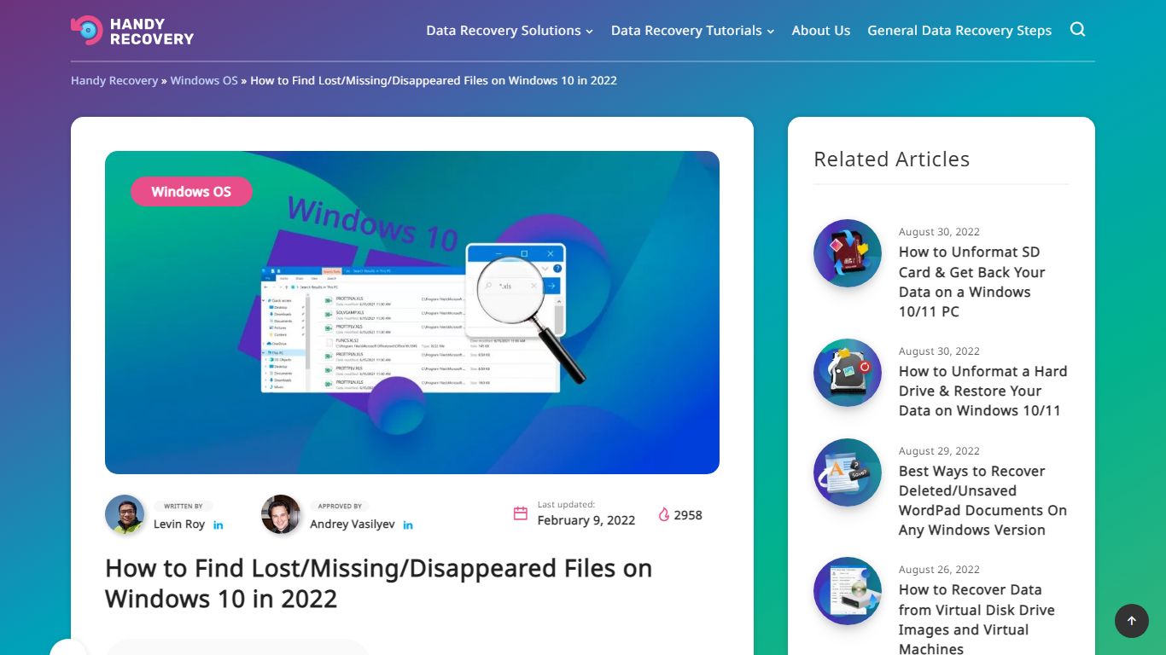The image size is (1166, 655).
Task: Expand the Data Recovery Solutions menu
Action: click(x=510, y=31)
